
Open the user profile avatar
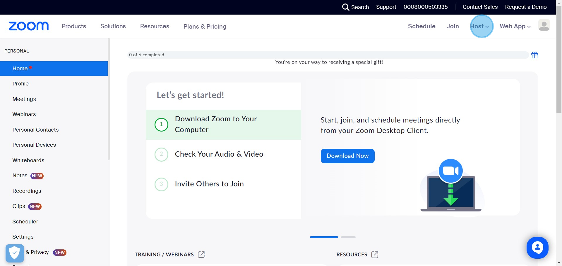[544, 25]
